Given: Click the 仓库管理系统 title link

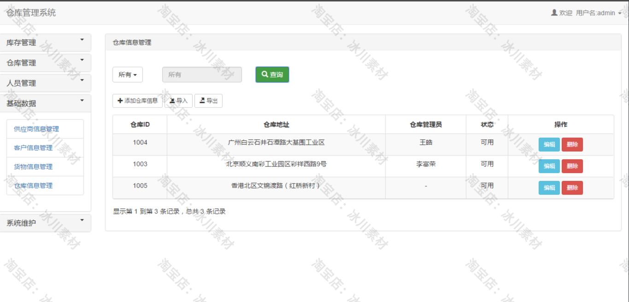Looking at the screenshot, I should pos(31,12).
